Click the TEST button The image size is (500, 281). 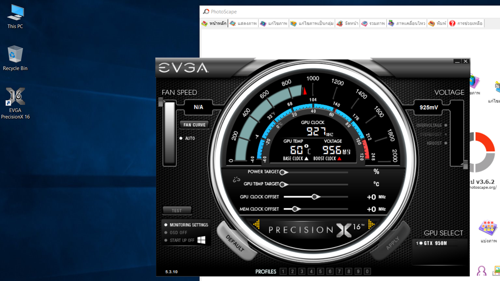coord(177,210)
